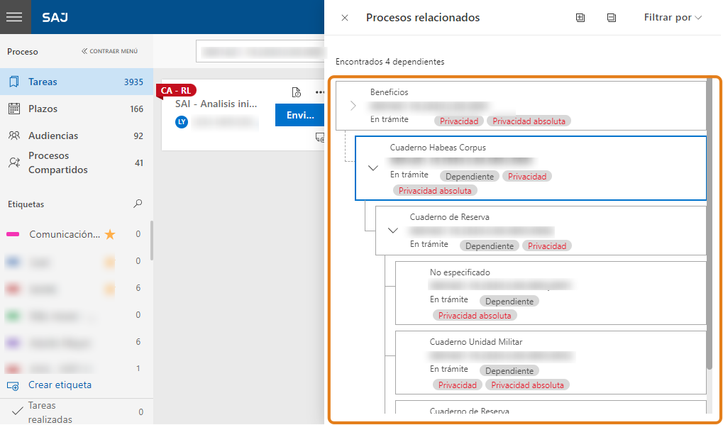723x425 pixels.
Task: Collapse the Cuaderno Habeas Corpus node
Action: tap(373, 168)
